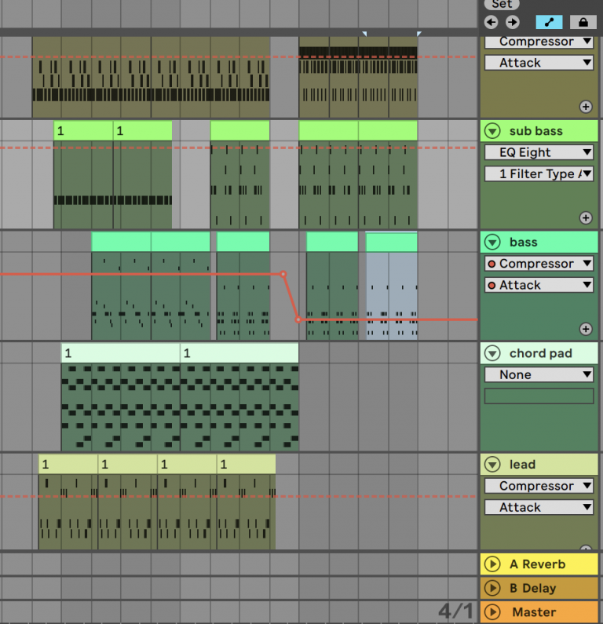Viewport: 603px width, 624px height.
Task: Collapse the sub bass track
Action: click(492, 131)
